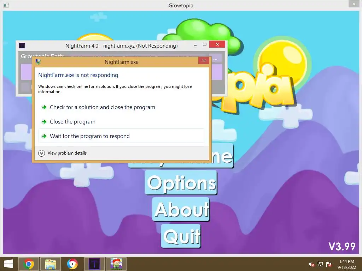Click the V3.99 version text

342,246
